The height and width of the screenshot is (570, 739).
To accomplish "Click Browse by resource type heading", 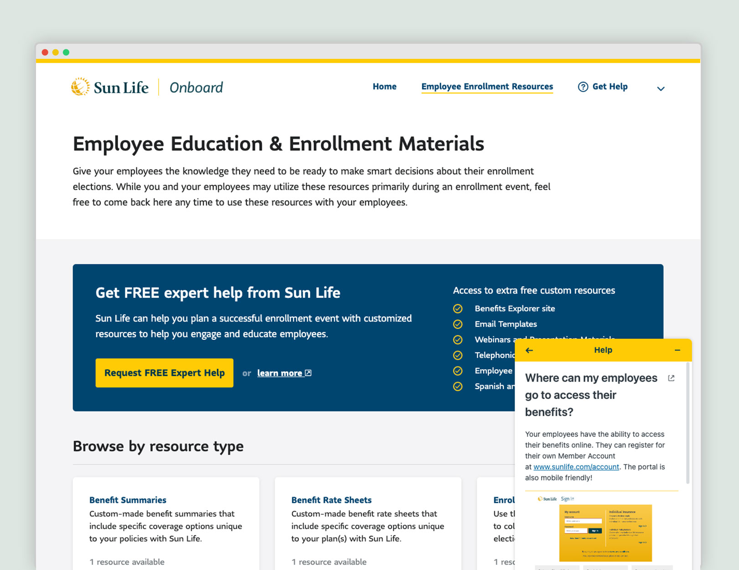I will (158, 446).
